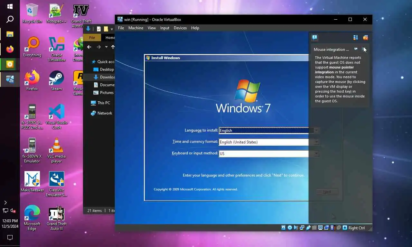Click the muted volume tray icon
Screen dimensions: 412x247
click(x=13, y=211)
